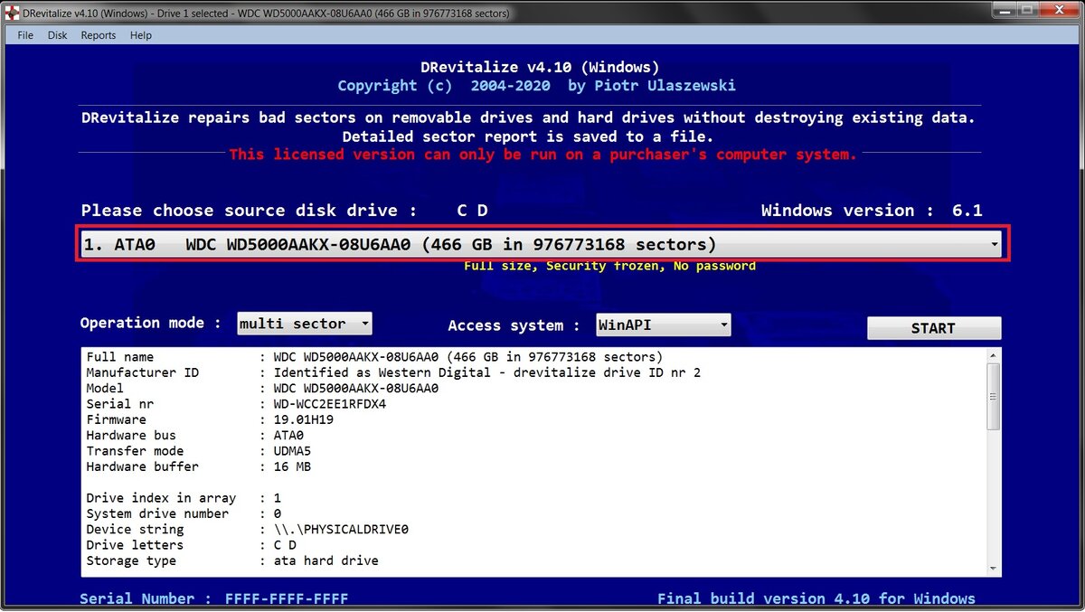This screenshot has width=1085, height=612.
Task: Click the 'Model' row in drive info
Action: pyautogui.click(x=262, y=388)
